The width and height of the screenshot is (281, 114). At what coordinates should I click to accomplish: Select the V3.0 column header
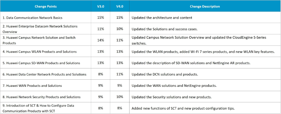pos(101,6)
